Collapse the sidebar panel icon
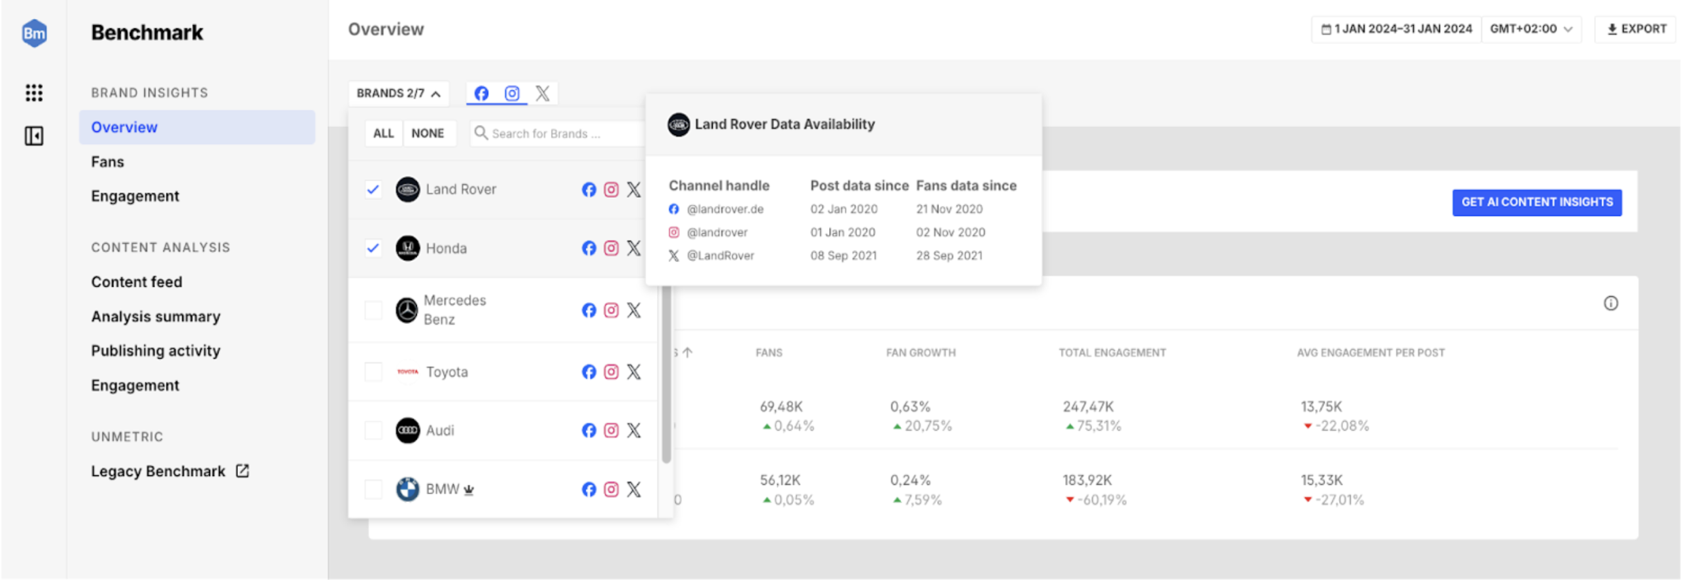Viewport: 1681px width, 580px height. click(x=34, y=136)
